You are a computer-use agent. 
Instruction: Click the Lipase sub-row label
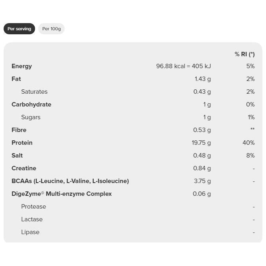coord(30,232)
